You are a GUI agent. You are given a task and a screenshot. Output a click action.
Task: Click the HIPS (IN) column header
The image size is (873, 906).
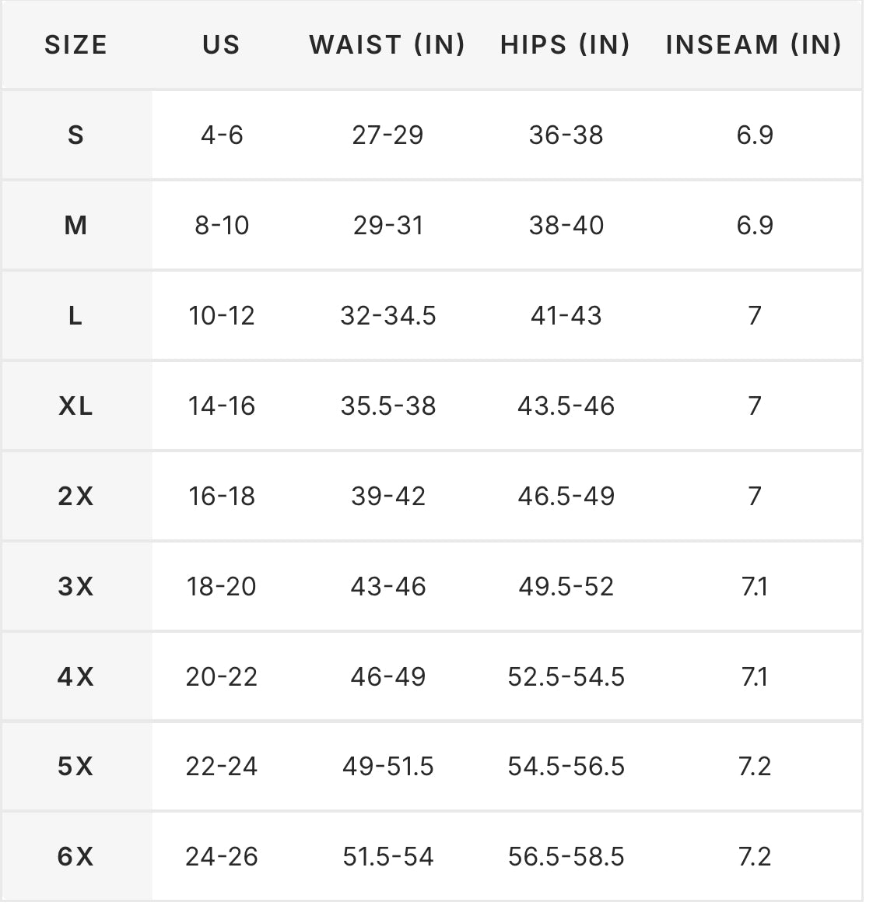coord(566,45)
